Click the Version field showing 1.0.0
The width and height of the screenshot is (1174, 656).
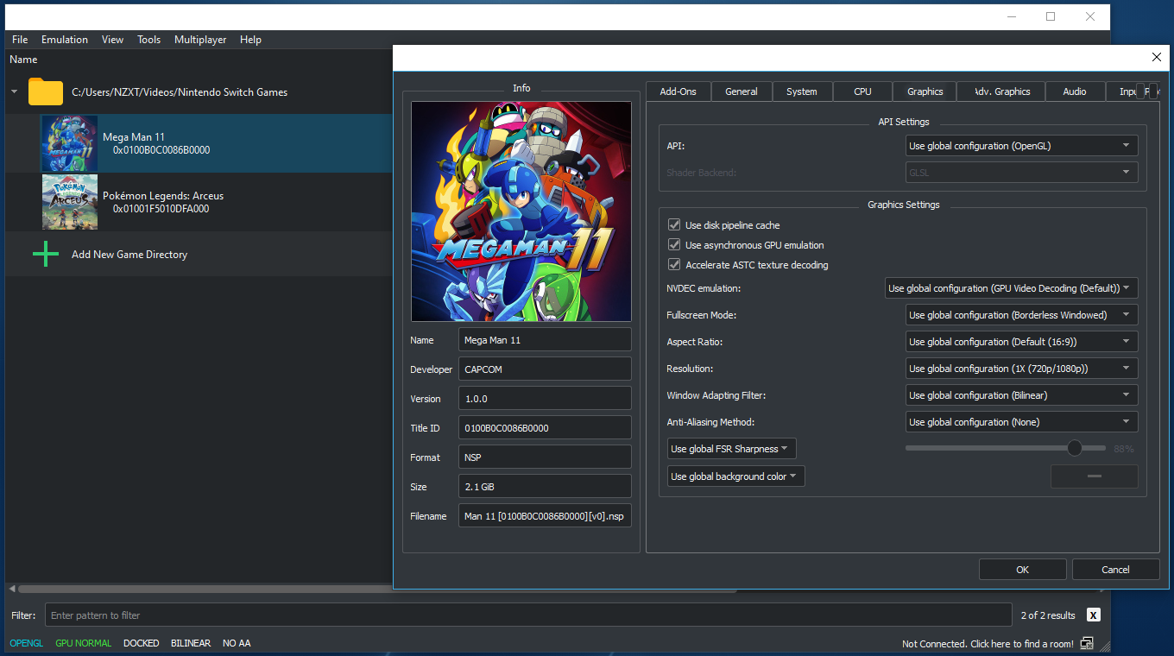click(545, 399)
